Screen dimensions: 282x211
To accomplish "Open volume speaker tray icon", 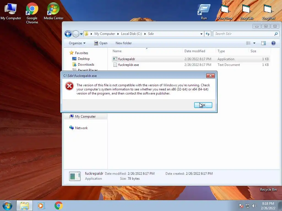I will pos(254,206).
